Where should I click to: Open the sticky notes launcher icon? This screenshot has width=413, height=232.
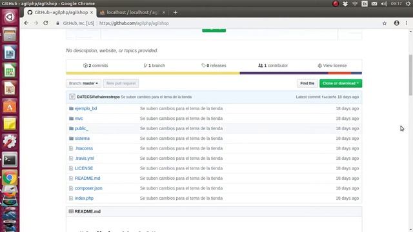[x=10, y=124]
